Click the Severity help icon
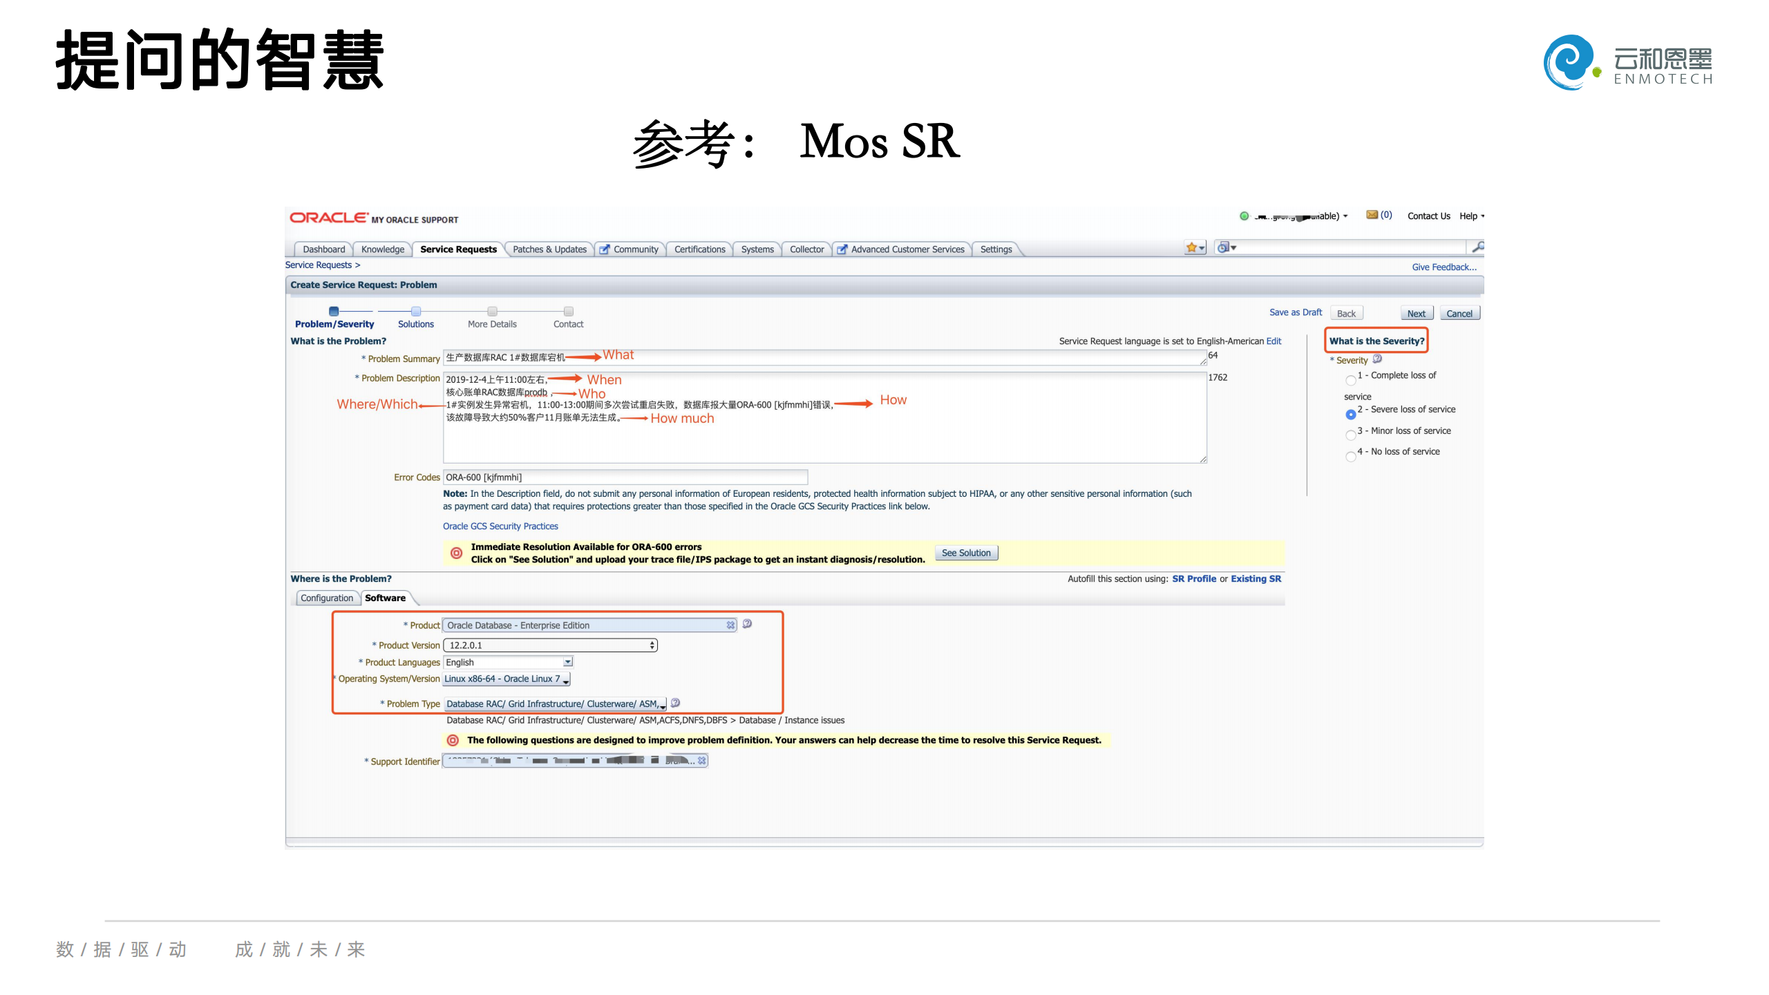Viewport: 1769px width, 995px height. click(x=1377, y=359)
